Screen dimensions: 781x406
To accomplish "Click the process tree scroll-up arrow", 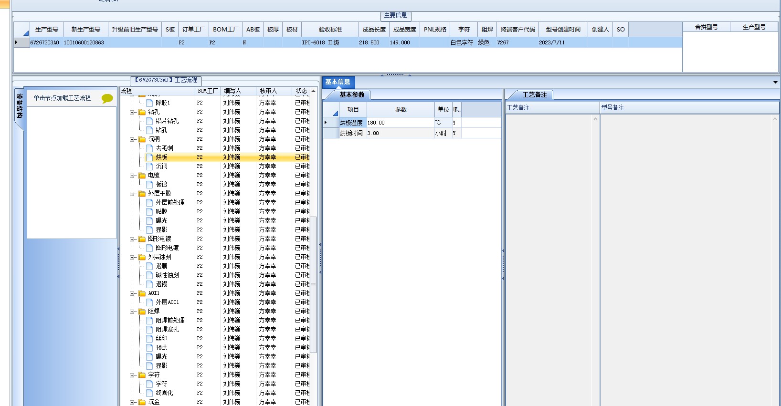I will [x=314, y=91].
